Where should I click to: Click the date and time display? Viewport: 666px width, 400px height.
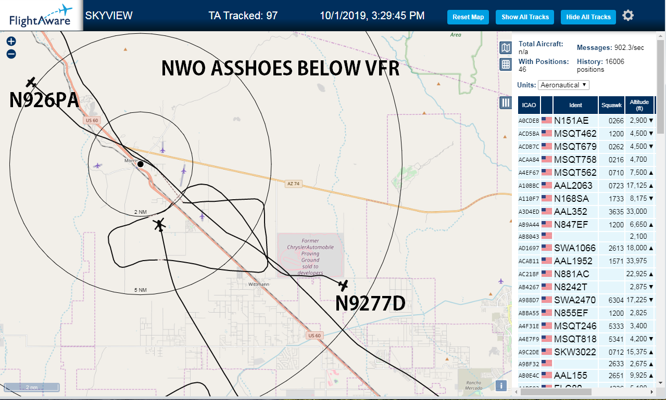372,16
